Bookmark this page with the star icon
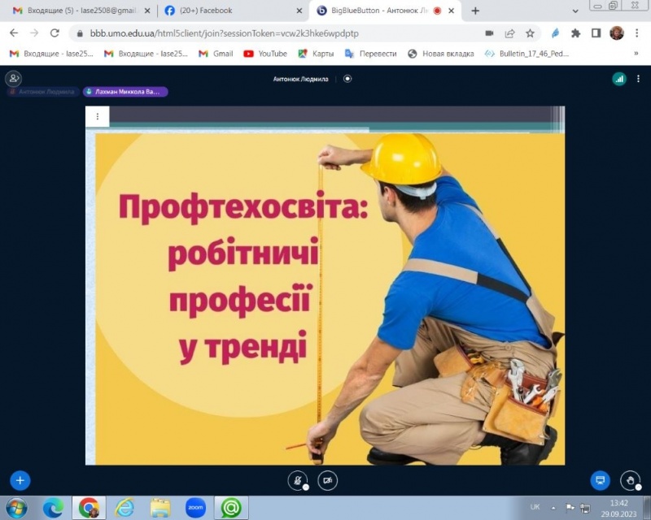 pos(530,33)
